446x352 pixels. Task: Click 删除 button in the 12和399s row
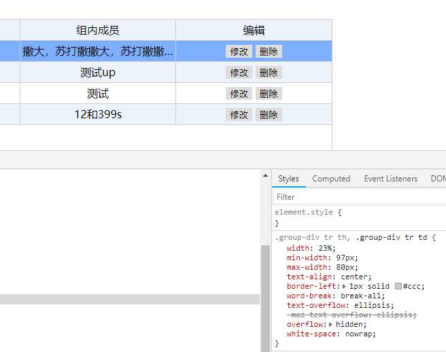coord(269,115)
